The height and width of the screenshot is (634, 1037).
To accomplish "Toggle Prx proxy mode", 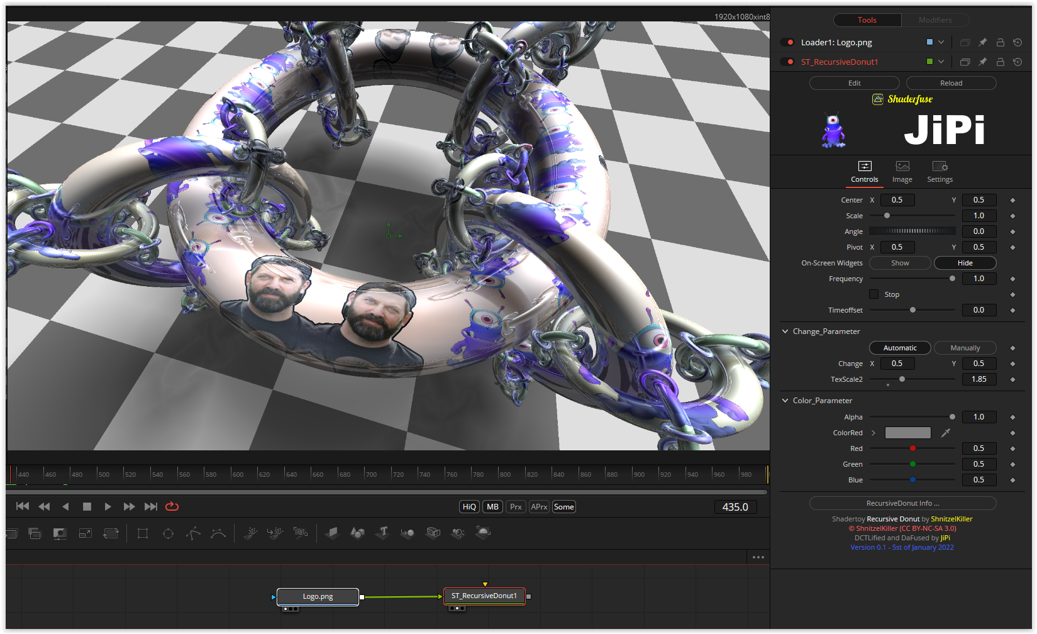I will 516,507.
